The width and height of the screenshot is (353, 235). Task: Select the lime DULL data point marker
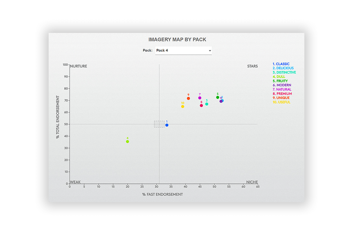click(127, 141)
